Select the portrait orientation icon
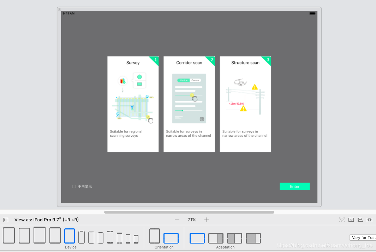Image resolution: width=376 pixels, height=252 pixels. click(155, 236)
